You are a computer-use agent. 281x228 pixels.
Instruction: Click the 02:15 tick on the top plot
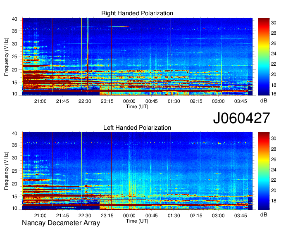196,101
